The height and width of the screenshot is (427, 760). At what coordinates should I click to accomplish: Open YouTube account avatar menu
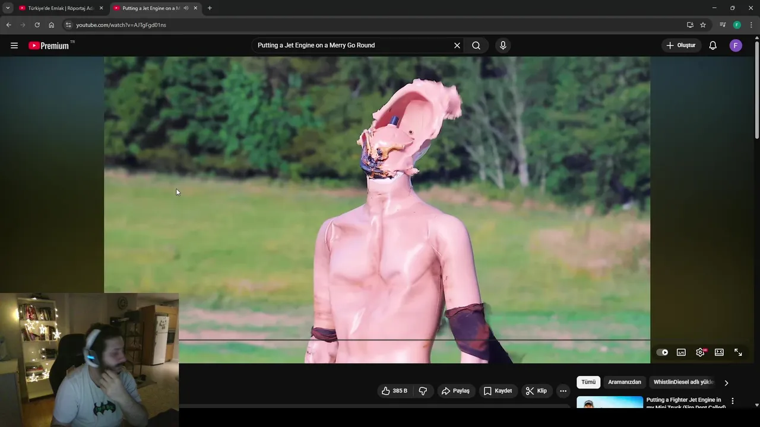point(736,46)
